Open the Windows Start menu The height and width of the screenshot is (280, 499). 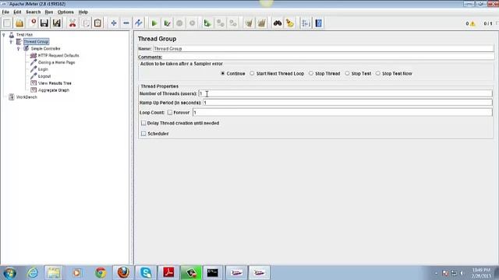(x=9, y=273)
